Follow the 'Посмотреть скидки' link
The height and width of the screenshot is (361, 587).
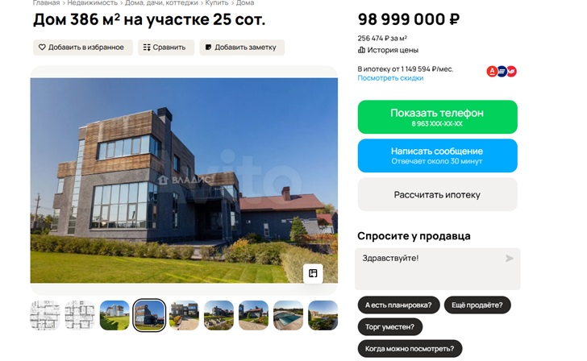coord(390,78)
